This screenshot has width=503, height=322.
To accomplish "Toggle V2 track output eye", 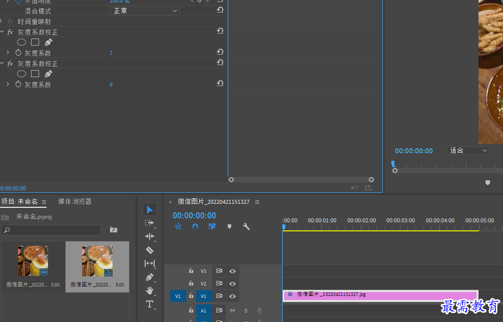I will point(233,284).
